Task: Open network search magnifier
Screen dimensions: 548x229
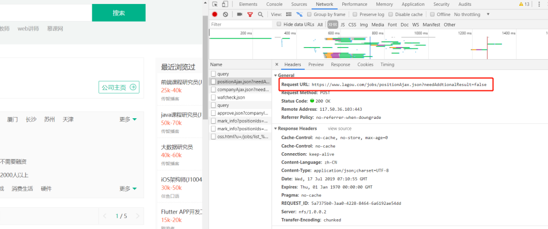Action: click(x=260, y=14)
